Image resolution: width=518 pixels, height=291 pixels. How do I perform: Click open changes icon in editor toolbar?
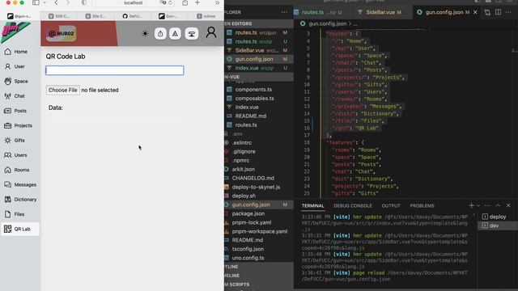[x=487, y=12]
